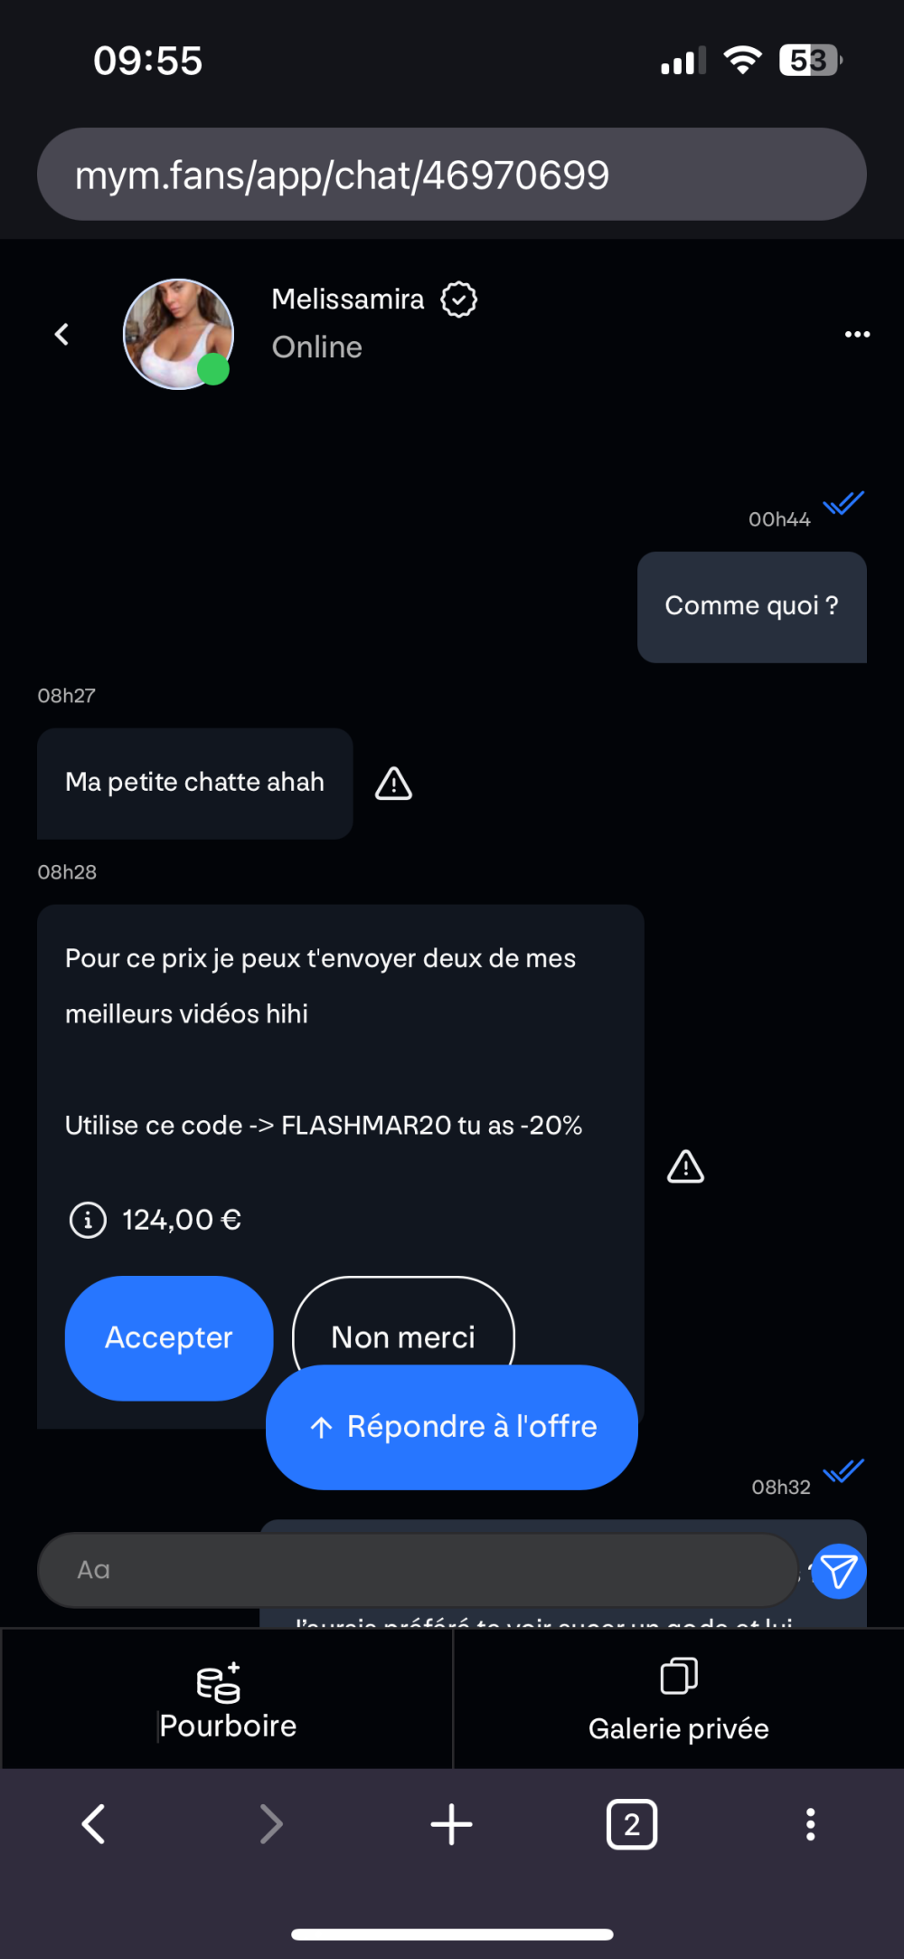Go back using browser back arrow

94,1824
